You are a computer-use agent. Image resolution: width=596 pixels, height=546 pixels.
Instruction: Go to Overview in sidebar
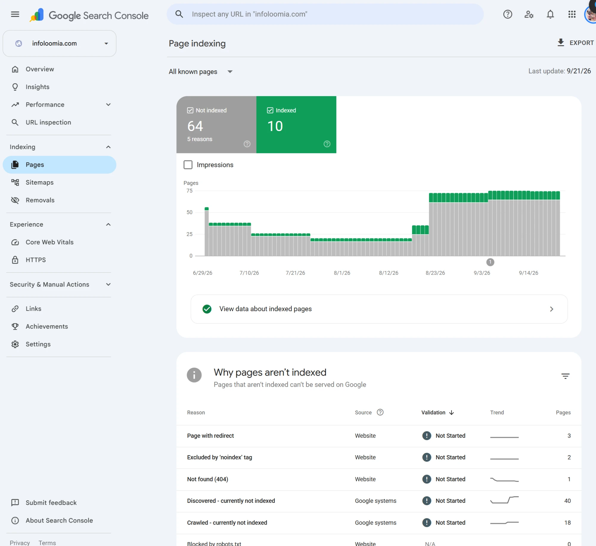(x=60, y=69)
